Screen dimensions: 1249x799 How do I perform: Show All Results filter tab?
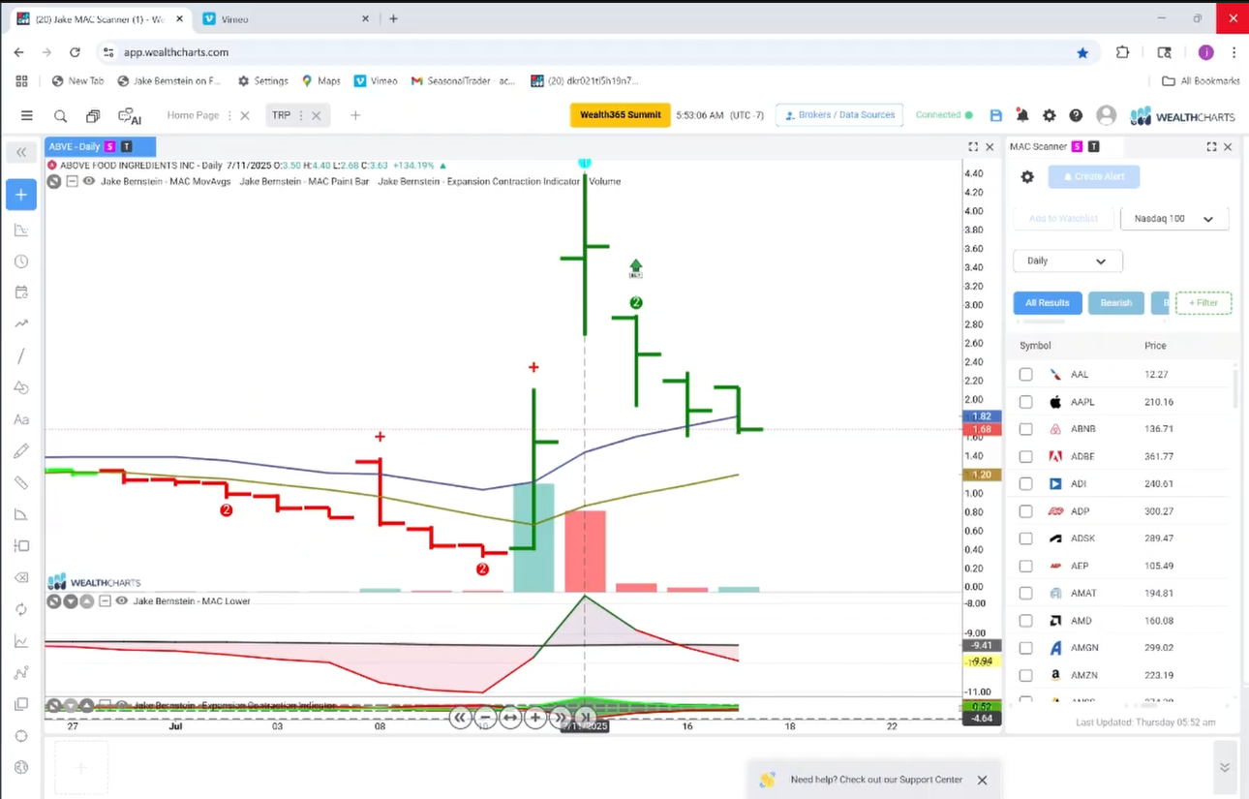[x=1047, y=303]
